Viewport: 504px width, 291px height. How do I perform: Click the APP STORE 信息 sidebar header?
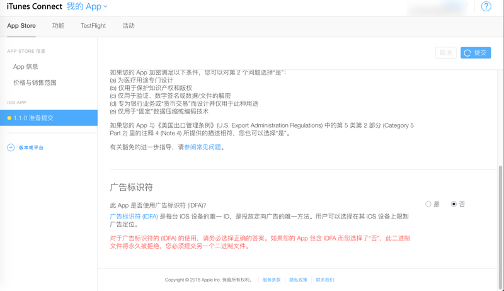26,51
